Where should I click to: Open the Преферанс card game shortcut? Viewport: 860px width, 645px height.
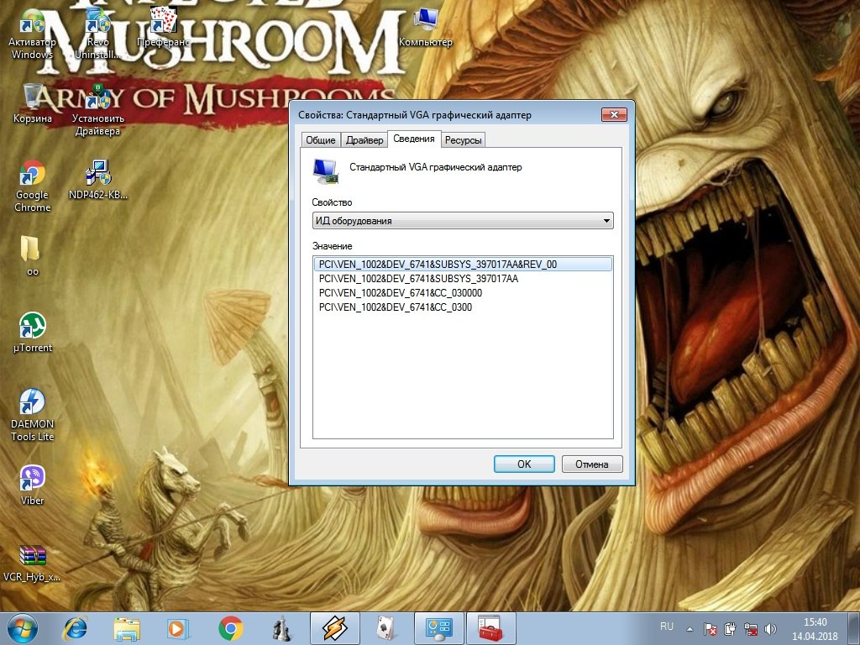[164, 28]
